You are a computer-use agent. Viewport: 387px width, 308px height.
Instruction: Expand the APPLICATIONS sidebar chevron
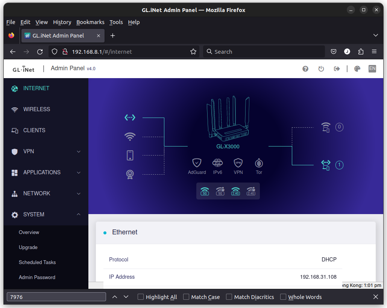(x=79, y=172)
